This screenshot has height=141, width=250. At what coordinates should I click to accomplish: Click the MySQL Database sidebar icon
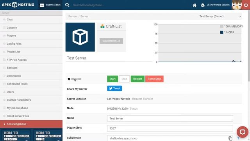pyautogui.click(x=4, y=108)
